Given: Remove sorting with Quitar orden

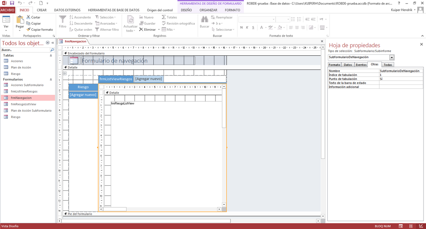Looking at the screenshot, I should (x=80, y=30).
